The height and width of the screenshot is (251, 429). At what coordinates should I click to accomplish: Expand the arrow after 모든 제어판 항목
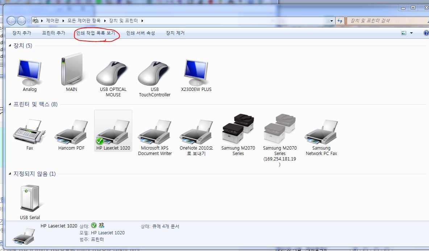pyautogui.click(x=105, y=21)
